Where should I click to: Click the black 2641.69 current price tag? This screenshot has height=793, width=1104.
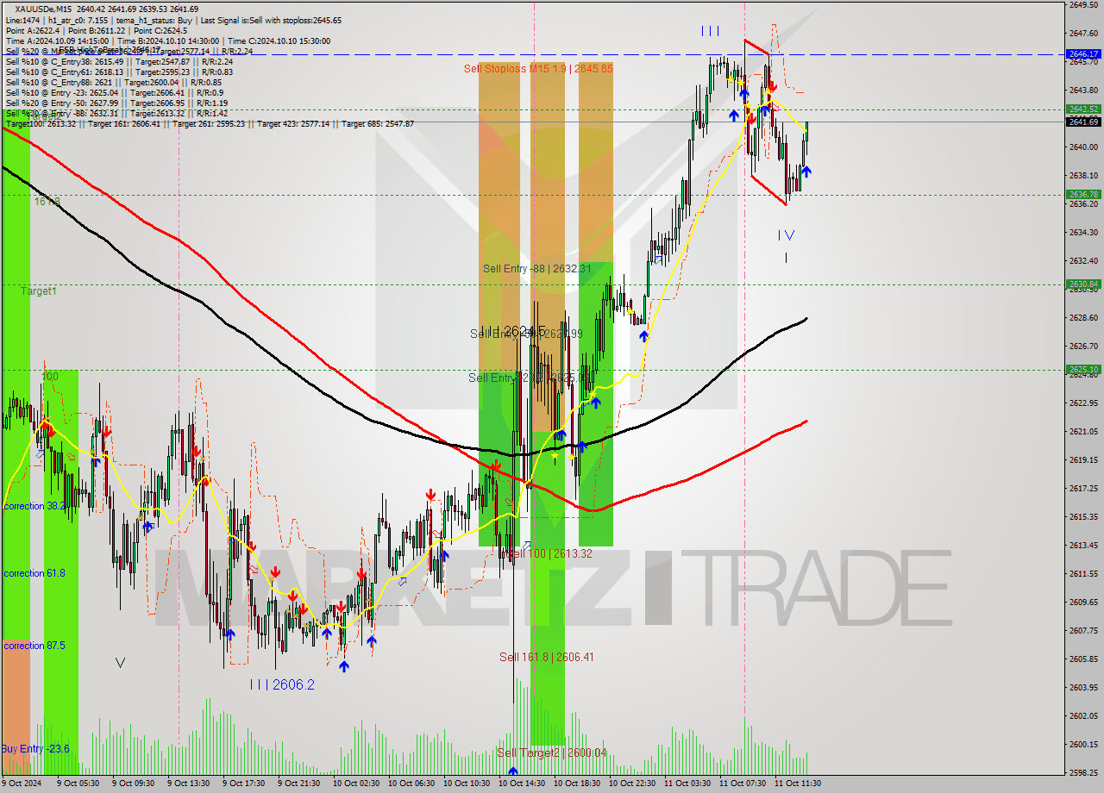[1083, 122]
